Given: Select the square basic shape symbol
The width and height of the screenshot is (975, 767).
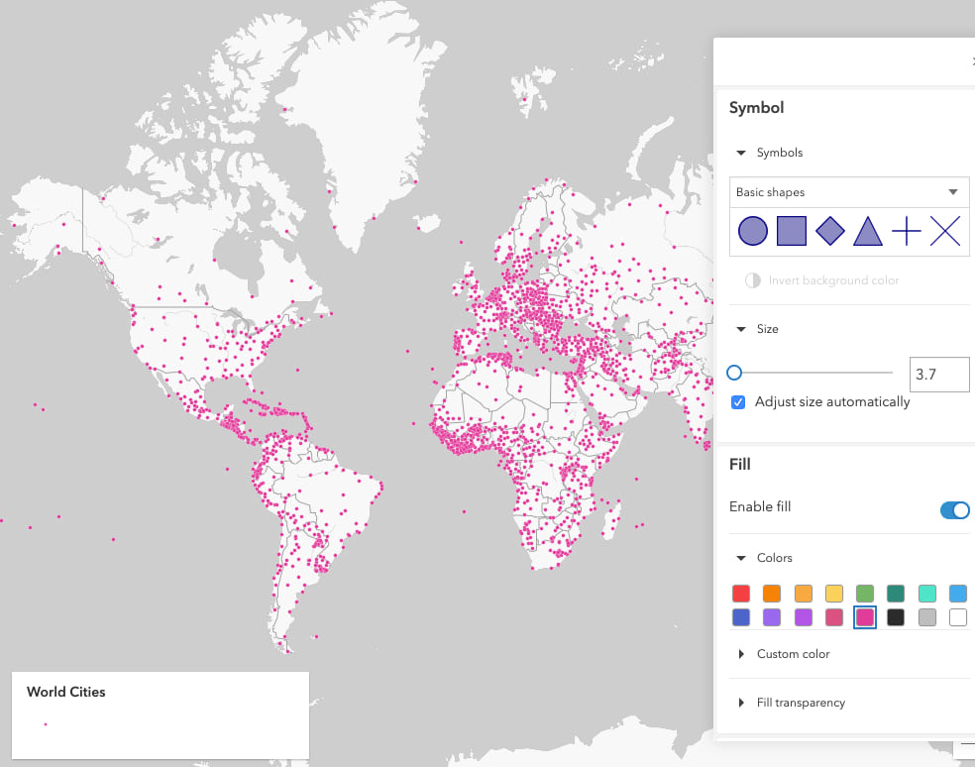Looking at the screenshot, I should click(792, 232).
